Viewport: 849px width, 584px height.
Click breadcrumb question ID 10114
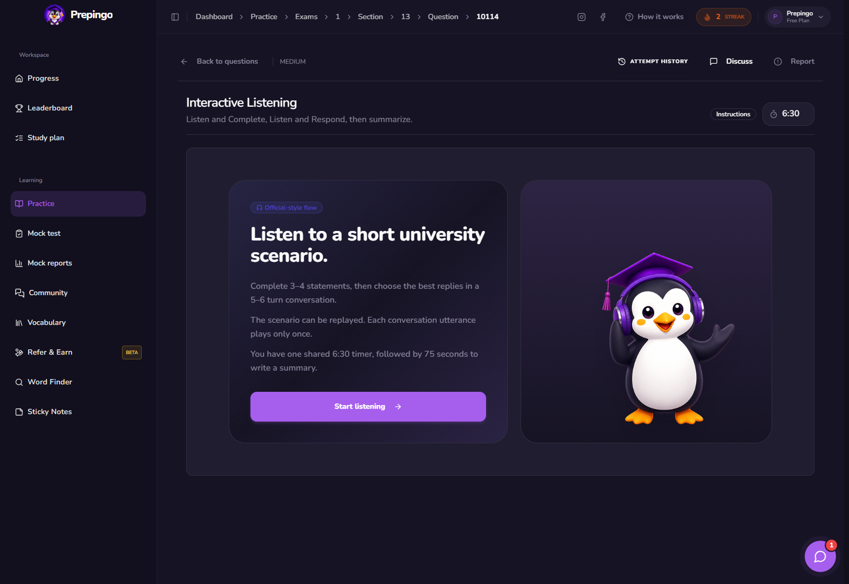pos(488,17)
